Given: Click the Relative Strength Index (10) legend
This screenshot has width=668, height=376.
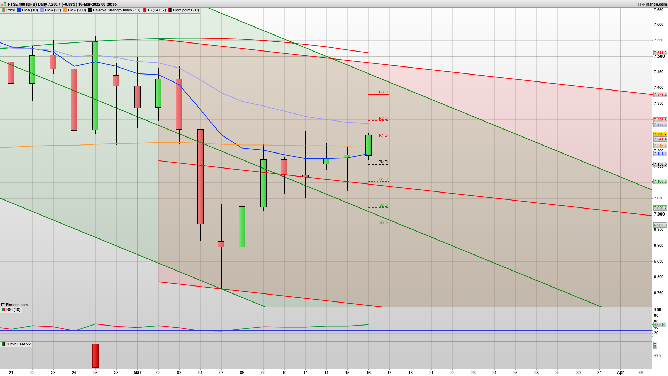Looking at the screenshot, I should pyautogui.click(x=114, y=10).
